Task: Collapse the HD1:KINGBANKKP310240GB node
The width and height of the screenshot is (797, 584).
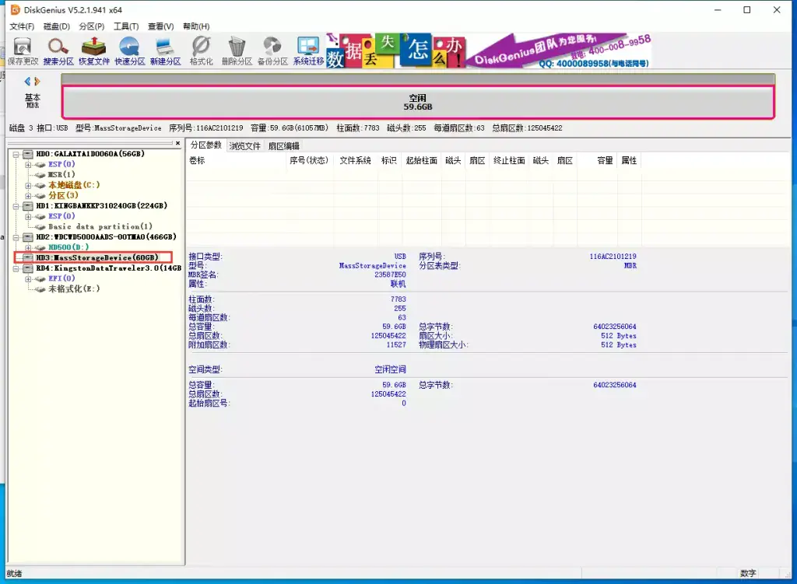Action: click(x=16, y=206)
